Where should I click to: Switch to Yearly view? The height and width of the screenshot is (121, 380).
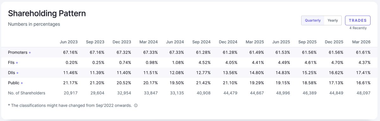coord(333,20)
